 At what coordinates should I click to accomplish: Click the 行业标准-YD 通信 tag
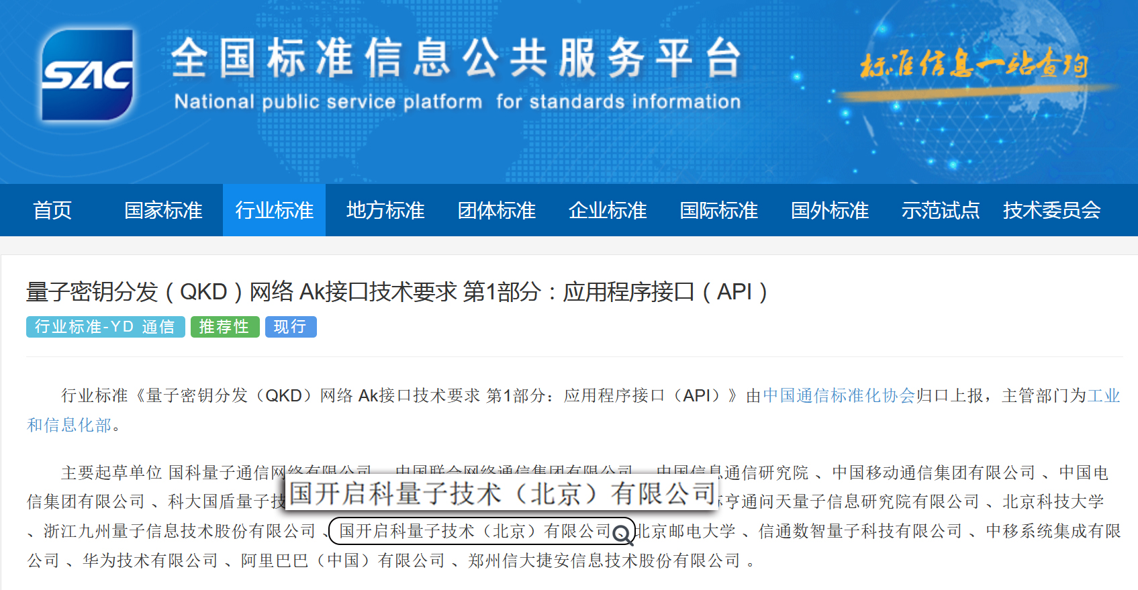coord(105,327)
